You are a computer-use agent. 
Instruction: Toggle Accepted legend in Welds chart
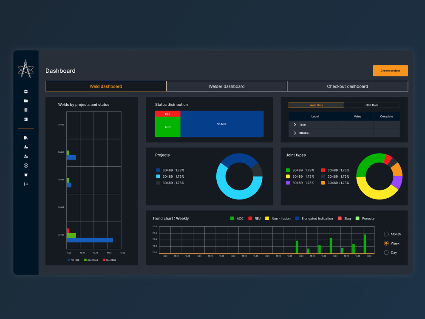click(91, 260)
